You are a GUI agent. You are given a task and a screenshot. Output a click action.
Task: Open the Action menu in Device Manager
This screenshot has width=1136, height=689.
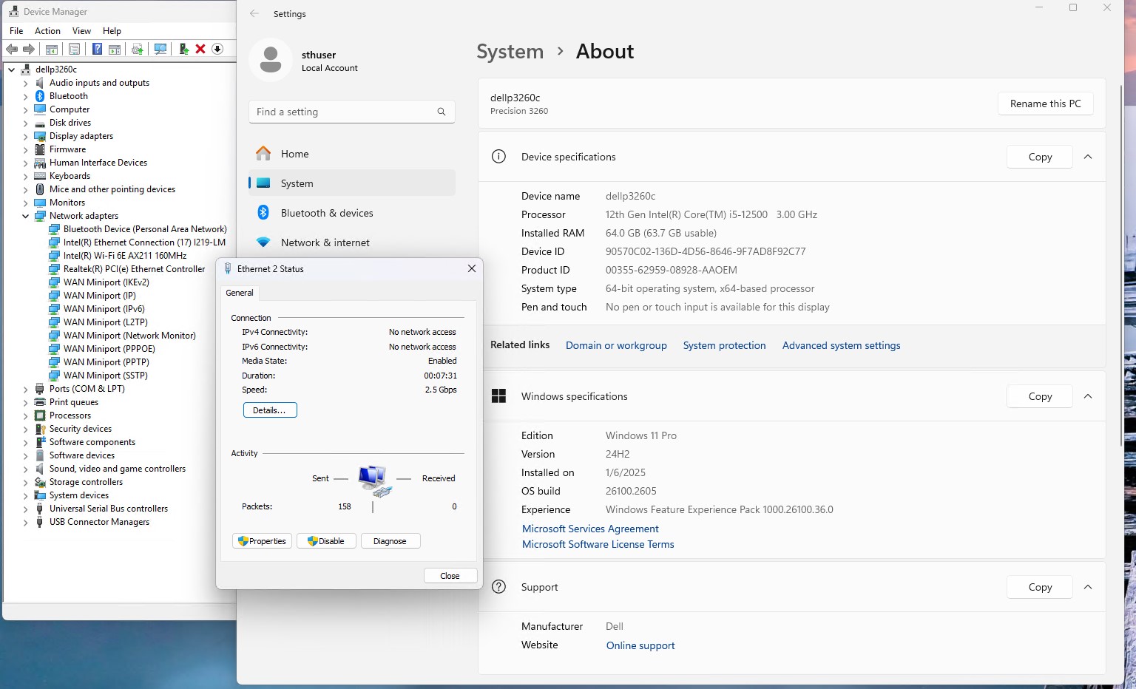pos(47,31)
